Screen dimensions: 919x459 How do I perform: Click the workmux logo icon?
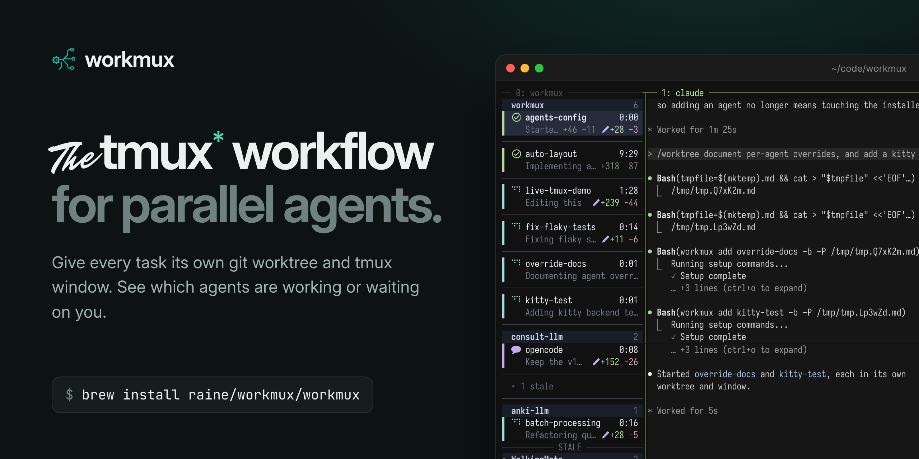[64, 59]
